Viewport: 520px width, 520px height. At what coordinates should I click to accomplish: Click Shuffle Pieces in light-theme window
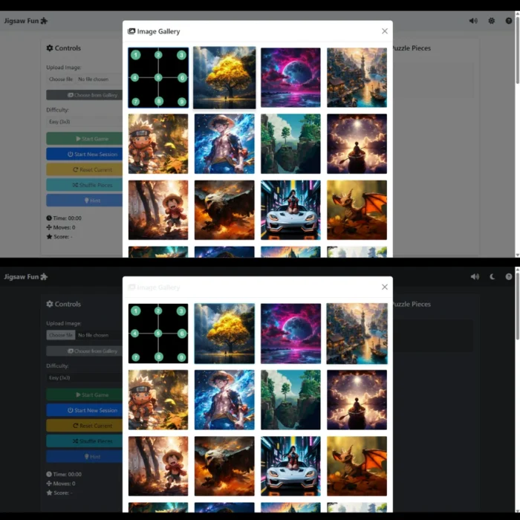click(x=84, y=185)
